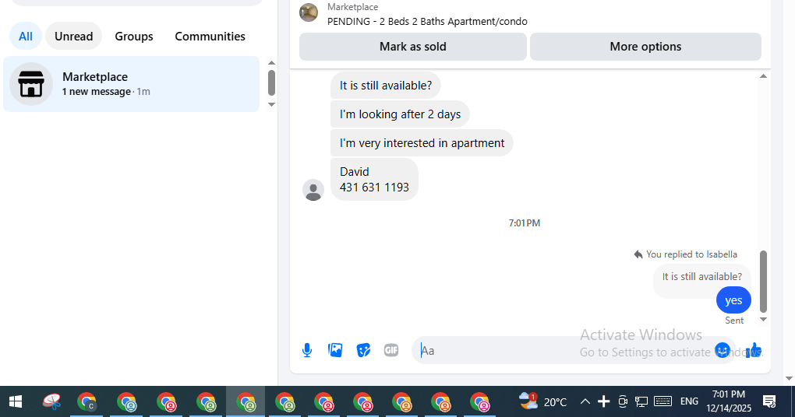Click the Marketplace storefront icon in chat list
795x417 pixels.
pyautogui.click(x=31, y=84)
